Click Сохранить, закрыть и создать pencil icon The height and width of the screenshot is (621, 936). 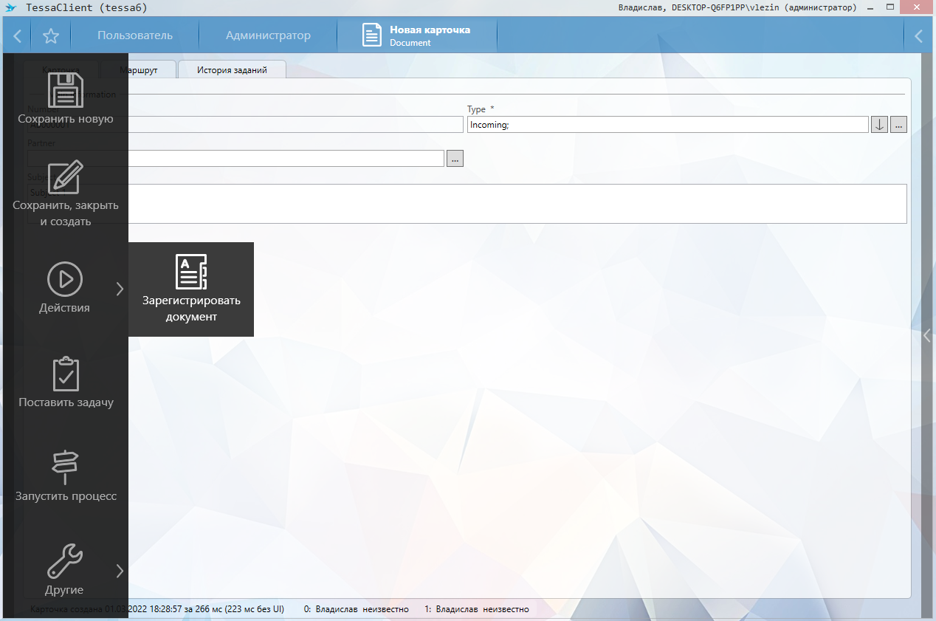coord(65,177)
